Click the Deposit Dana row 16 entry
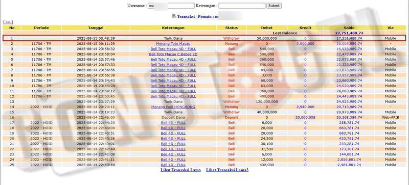This screenshot has height=185, width=409. pos(173,117)
